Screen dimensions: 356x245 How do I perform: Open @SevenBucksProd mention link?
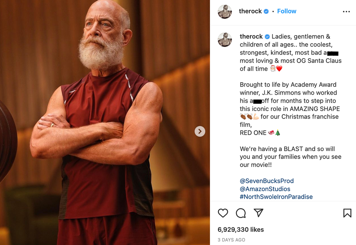(x=267, y=181)
